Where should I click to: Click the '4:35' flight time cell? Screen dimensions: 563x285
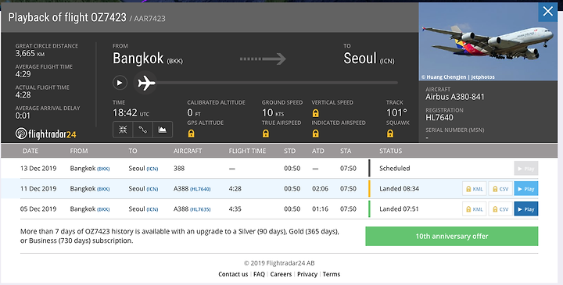point(235,209)
